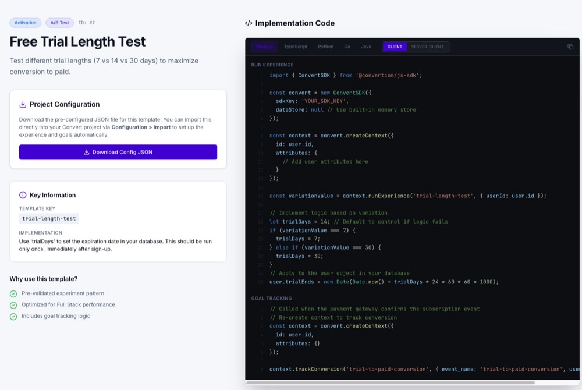Click the trial-length-test template key chip
Screen dimensions: 582x390
click(x=49, y=219)
